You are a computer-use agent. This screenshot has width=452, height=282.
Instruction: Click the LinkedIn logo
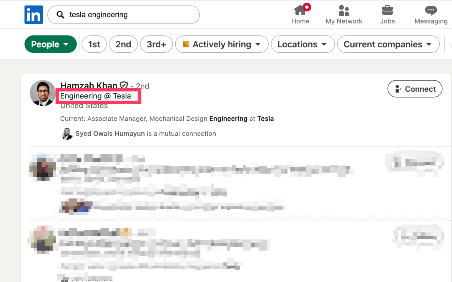34,14
